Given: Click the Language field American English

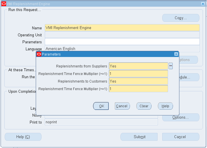Looking at the screenshot, I should point(122,48).
